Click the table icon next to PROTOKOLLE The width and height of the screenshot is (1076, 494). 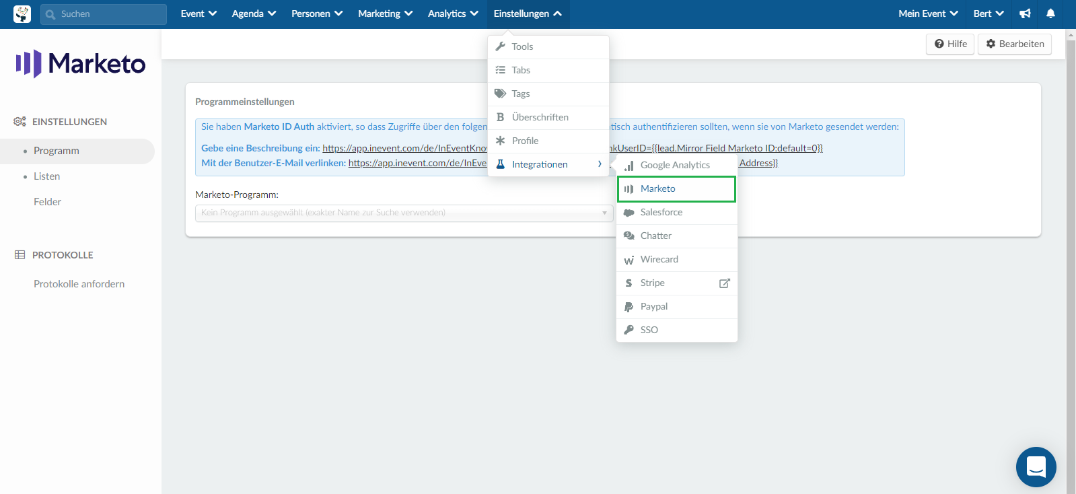tap(20, 255)
